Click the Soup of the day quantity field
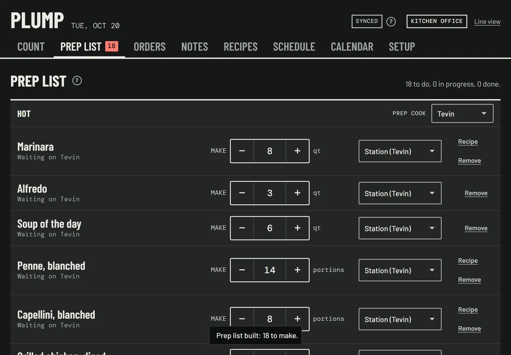Image resolution: width=511 pixels, height=355 pixels. click(269, 228)
